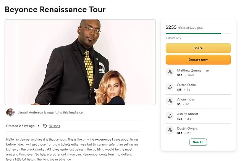Click Matthew Zimmerman's donor avatar icon
Screen dimensions: 241x161
(x=170, y=72)
